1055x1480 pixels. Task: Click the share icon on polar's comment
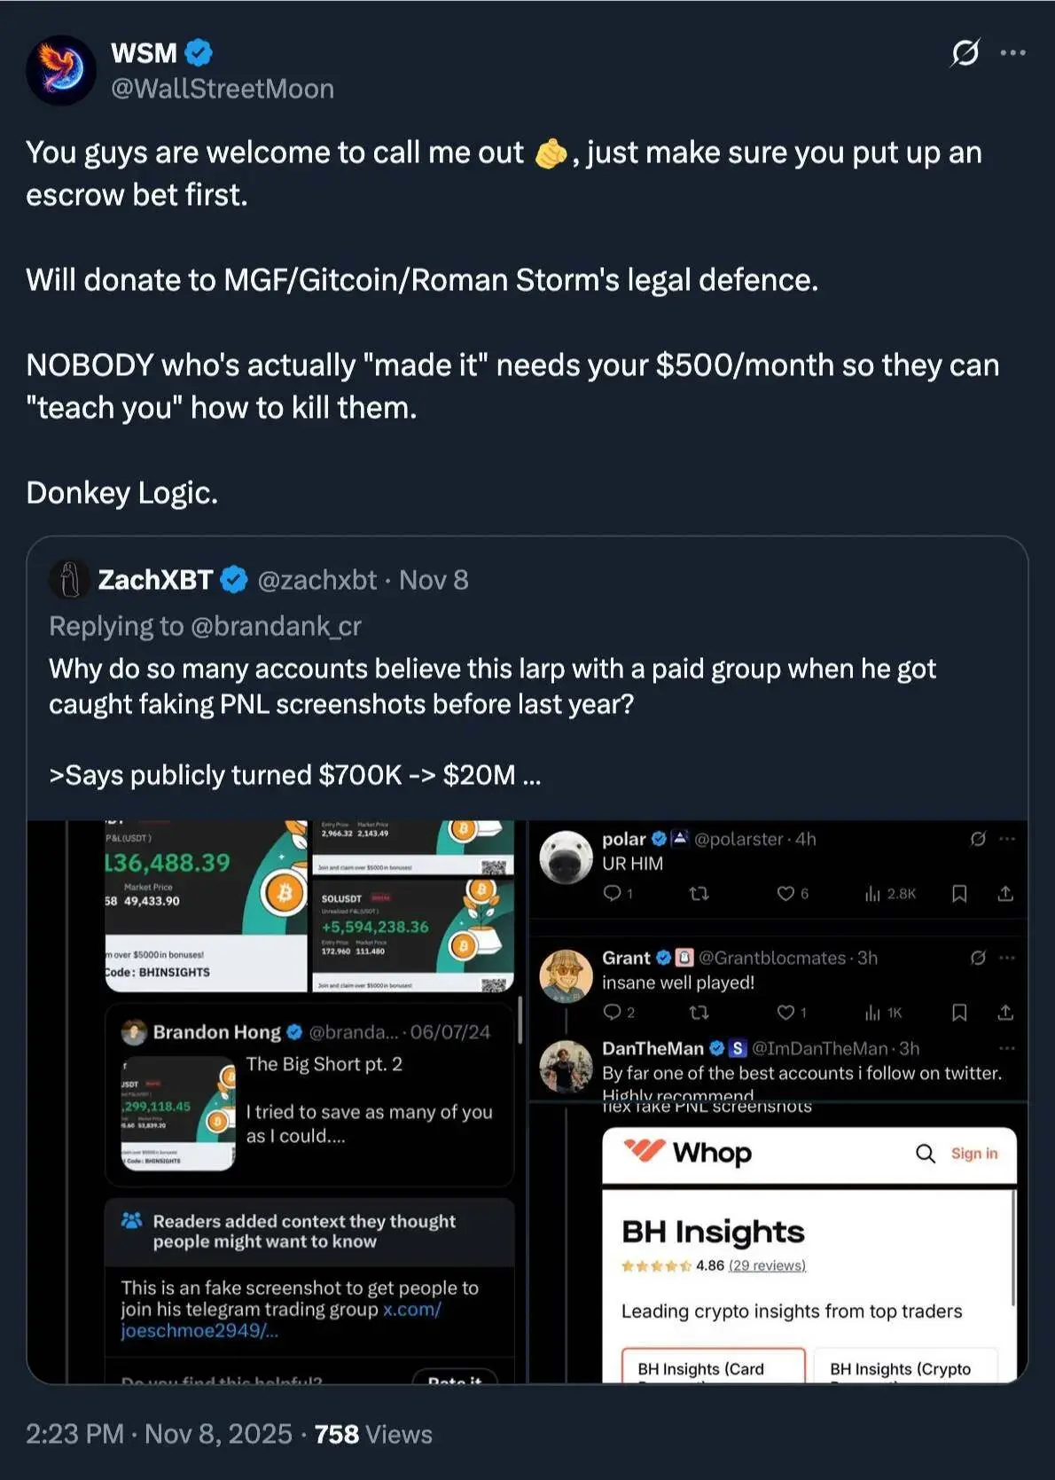pos(1005,893)
